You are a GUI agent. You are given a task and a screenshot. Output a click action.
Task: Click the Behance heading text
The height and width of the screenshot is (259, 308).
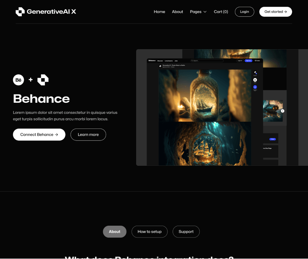(x=41, y=99)
